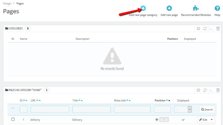Click the Search button
223x125 pixels.
pyautogui.click(x=207, y=109)
